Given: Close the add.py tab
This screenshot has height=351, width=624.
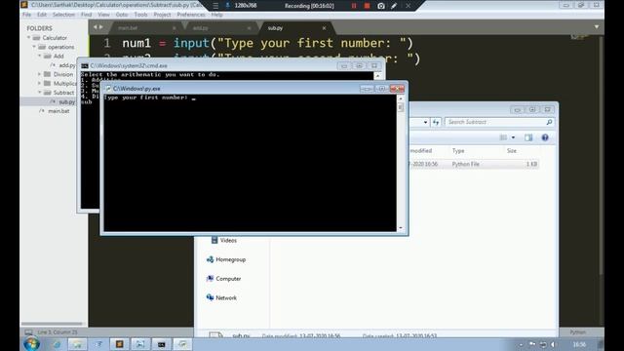Looking at the screenshot, I should [250, 28].
